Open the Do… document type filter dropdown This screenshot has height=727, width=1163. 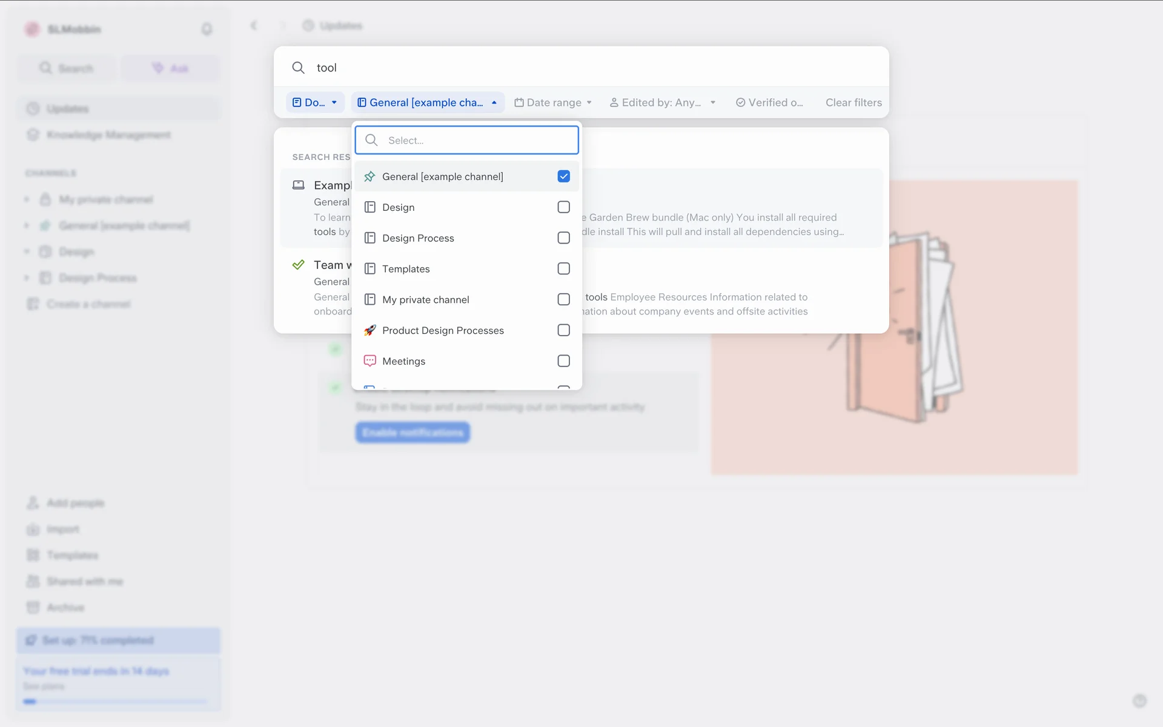pyautogui.click(x=314, y=102)
